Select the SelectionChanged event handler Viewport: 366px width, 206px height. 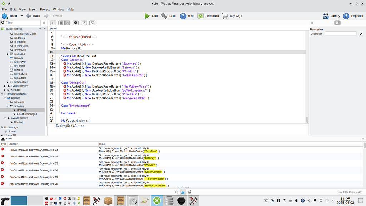coord(26,114)
